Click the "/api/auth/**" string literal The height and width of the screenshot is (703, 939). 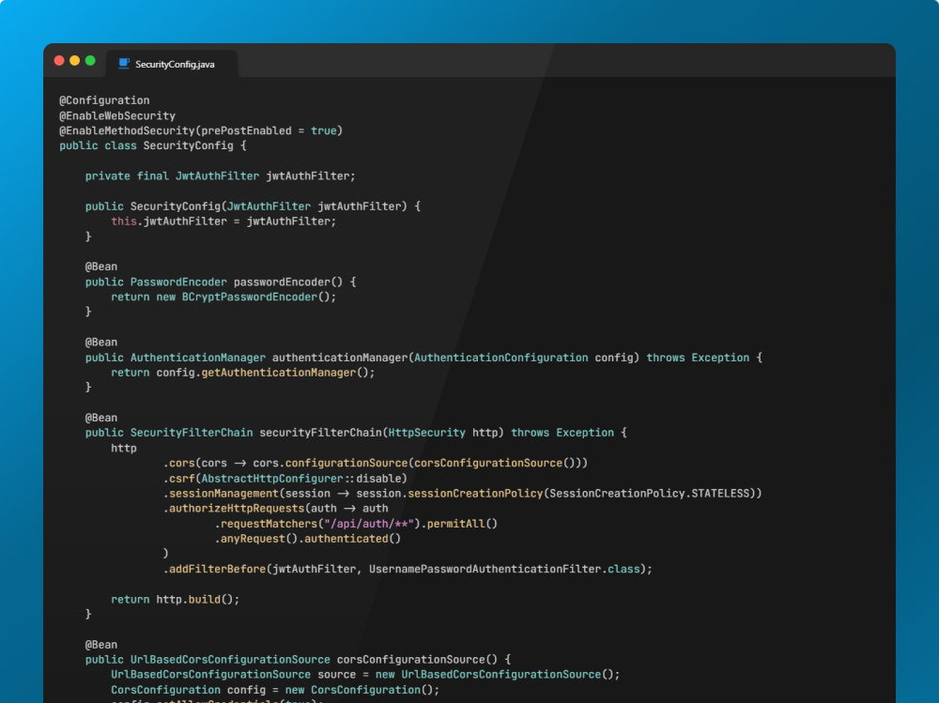coord(369,524)
